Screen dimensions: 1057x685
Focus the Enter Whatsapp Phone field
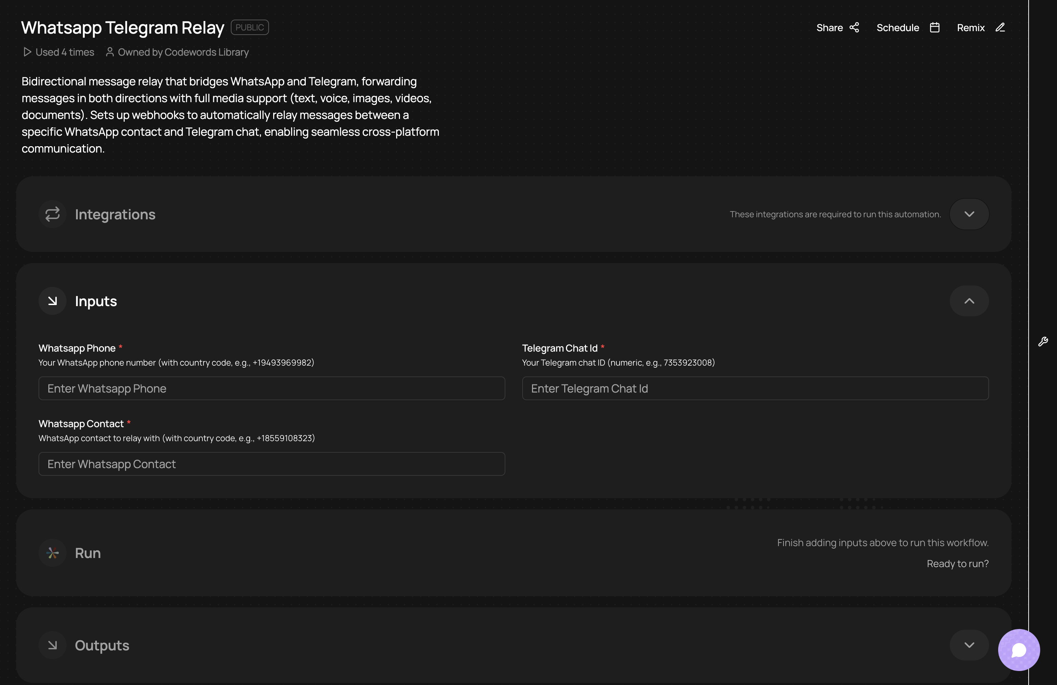coord(271,389)
